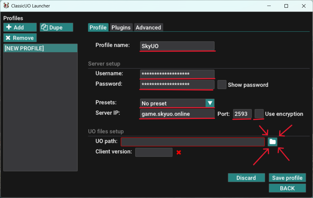
Task: Remove the selected profile
Action: pos(20,38)
